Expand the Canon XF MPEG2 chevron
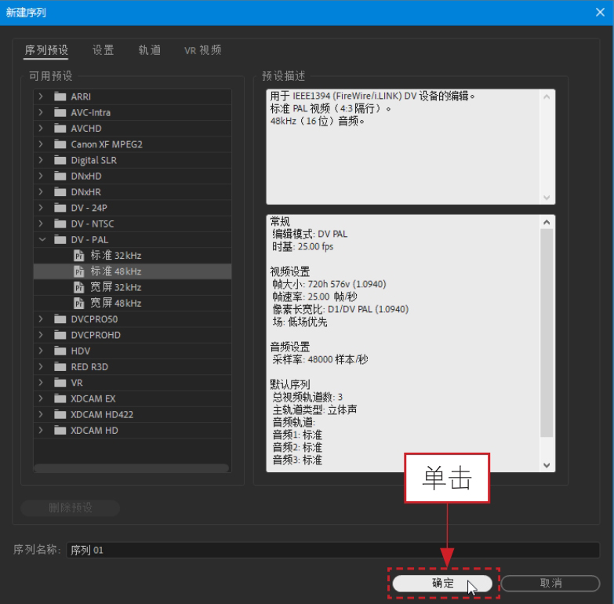The image size is (614, 604). tap(41, 144)
